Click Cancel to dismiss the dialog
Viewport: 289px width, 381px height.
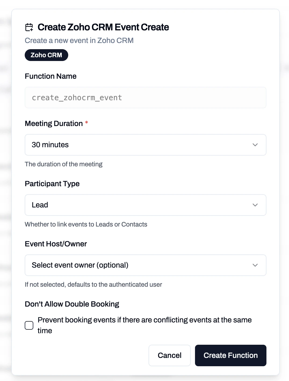[x=169, y=355]
